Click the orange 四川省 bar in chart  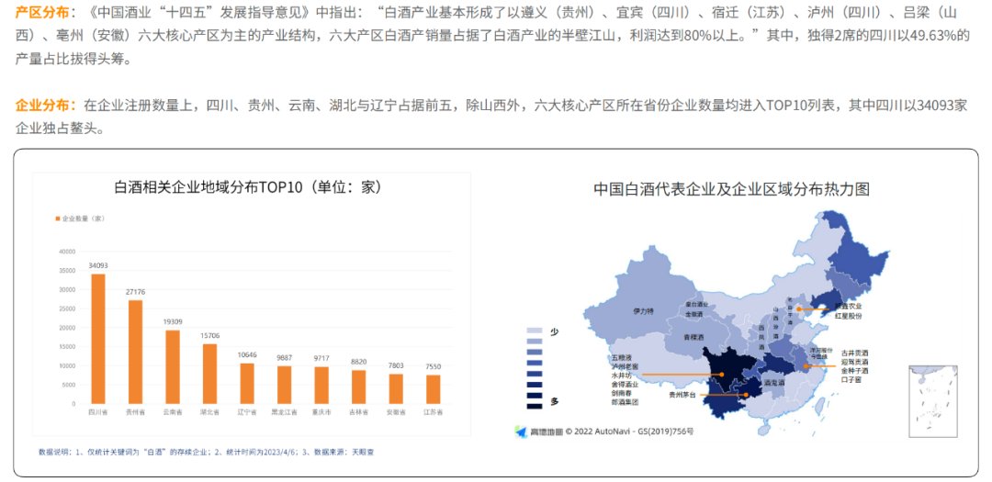97,338
